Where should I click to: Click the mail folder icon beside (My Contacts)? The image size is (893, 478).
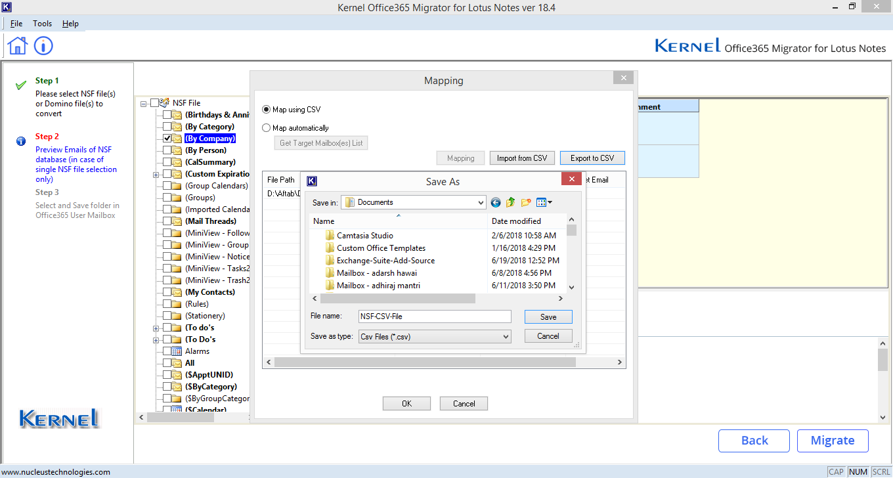[x=177, y=292]
